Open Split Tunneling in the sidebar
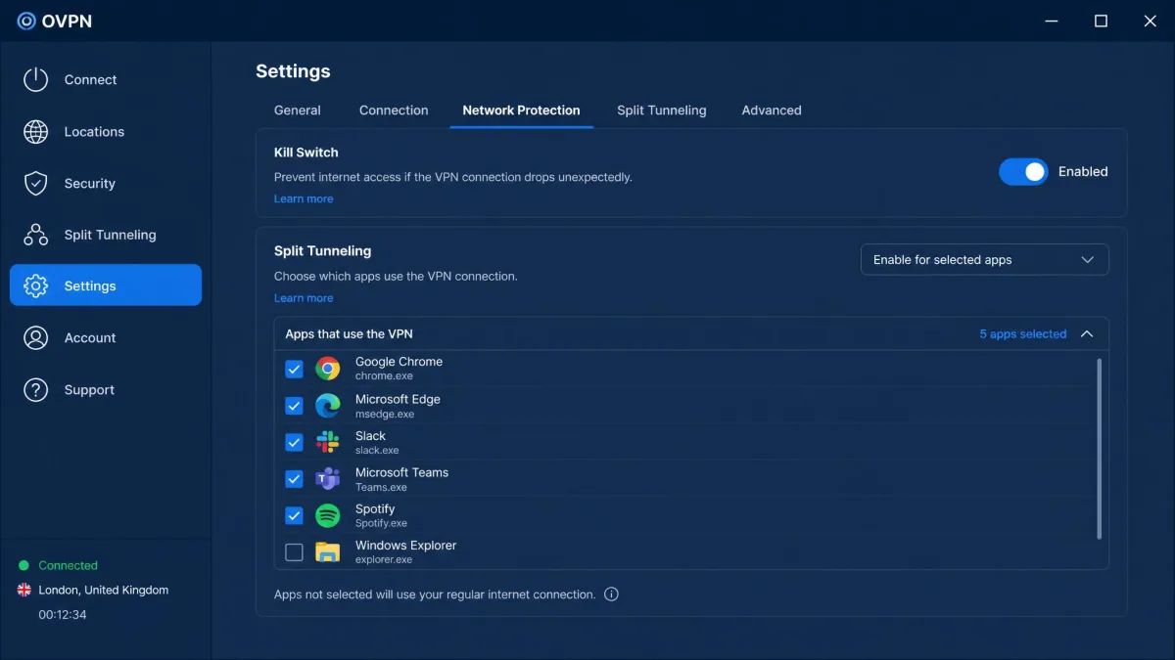The image size is (1175, 660). [106, 235]
